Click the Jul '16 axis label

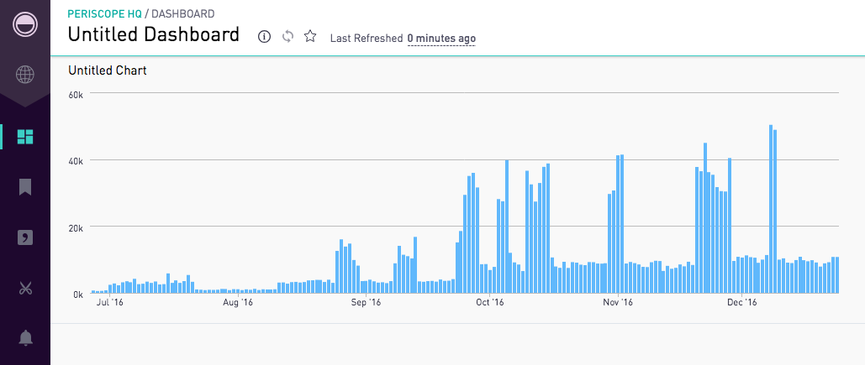(110, 302)
